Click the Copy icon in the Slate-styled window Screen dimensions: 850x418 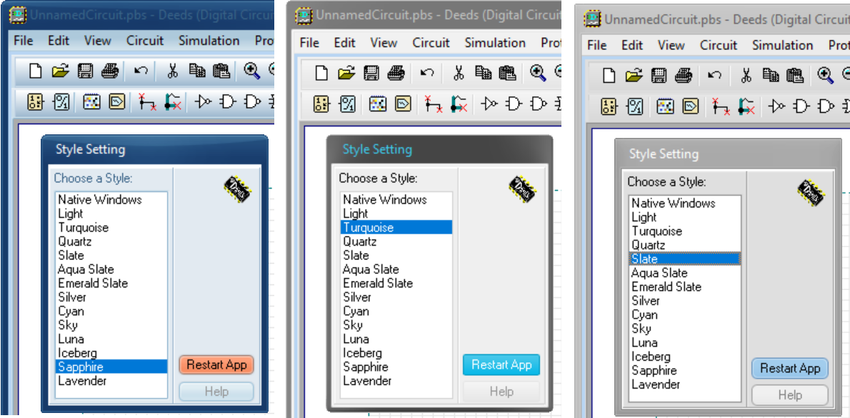[x=770, y=75]
